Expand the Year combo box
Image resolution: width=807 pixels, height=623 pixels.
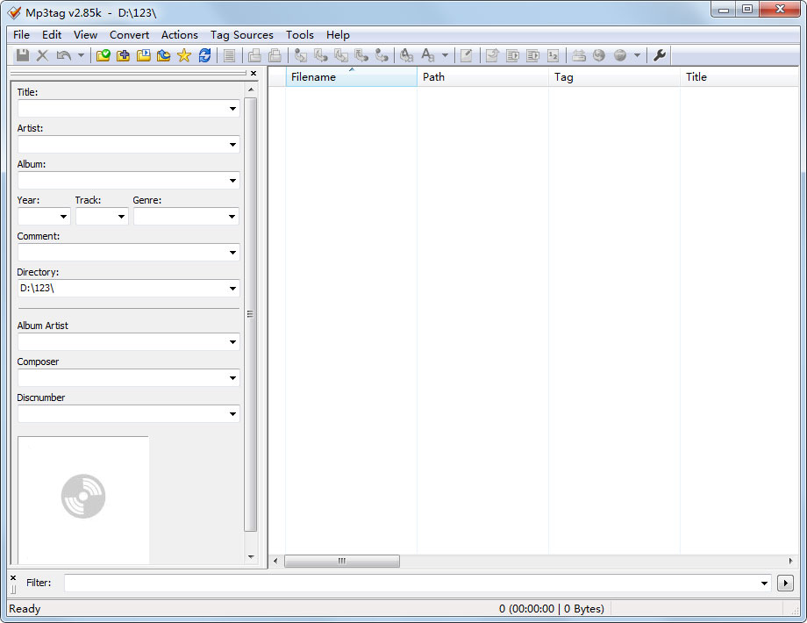(63, 217)
